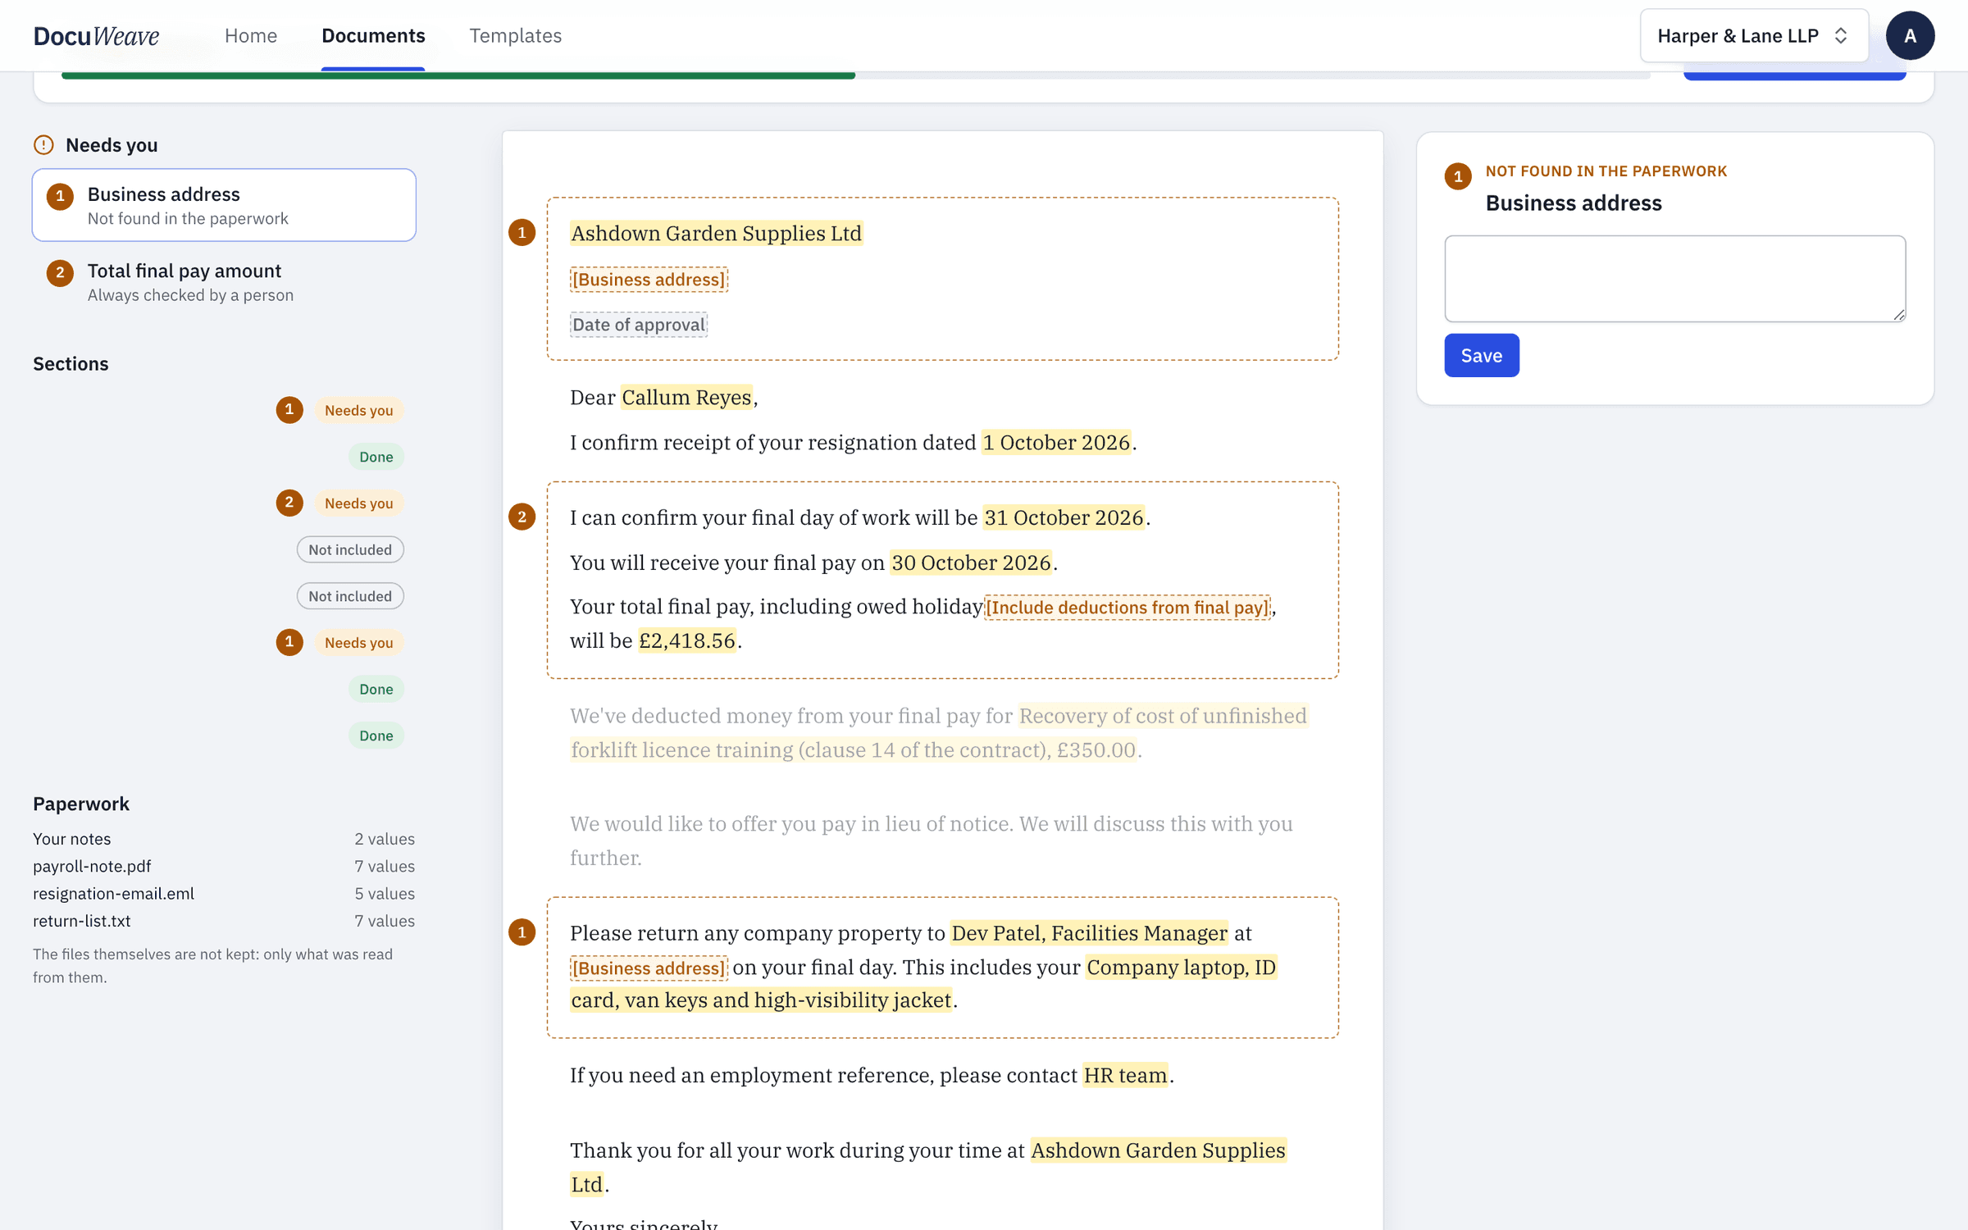
Task: Click the first Needs you section badge
Action: click(x=358, y=410)
